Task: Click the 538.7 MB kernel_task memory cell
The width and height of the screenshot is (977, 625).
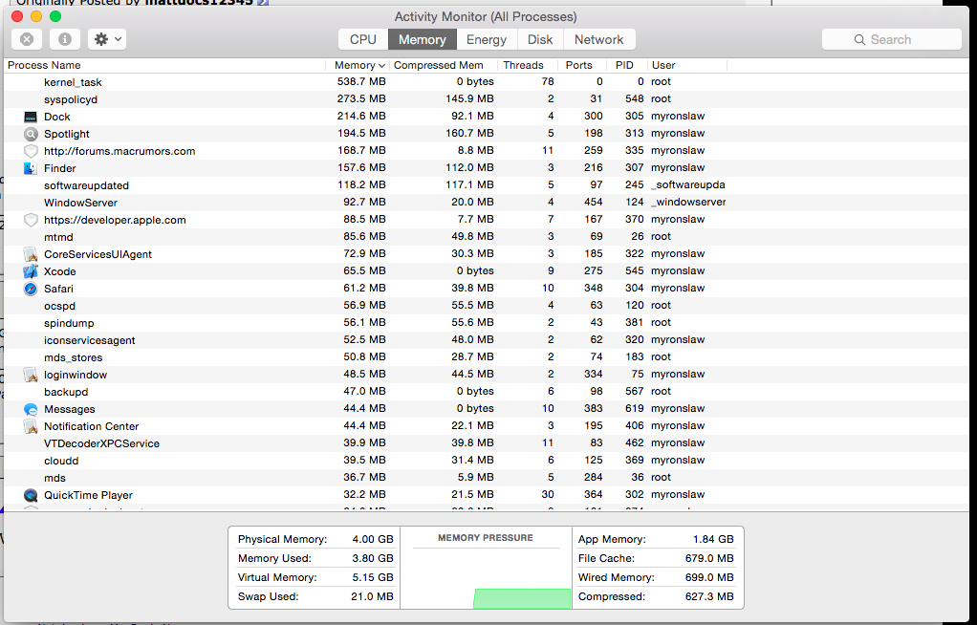Action: point(361,81)
